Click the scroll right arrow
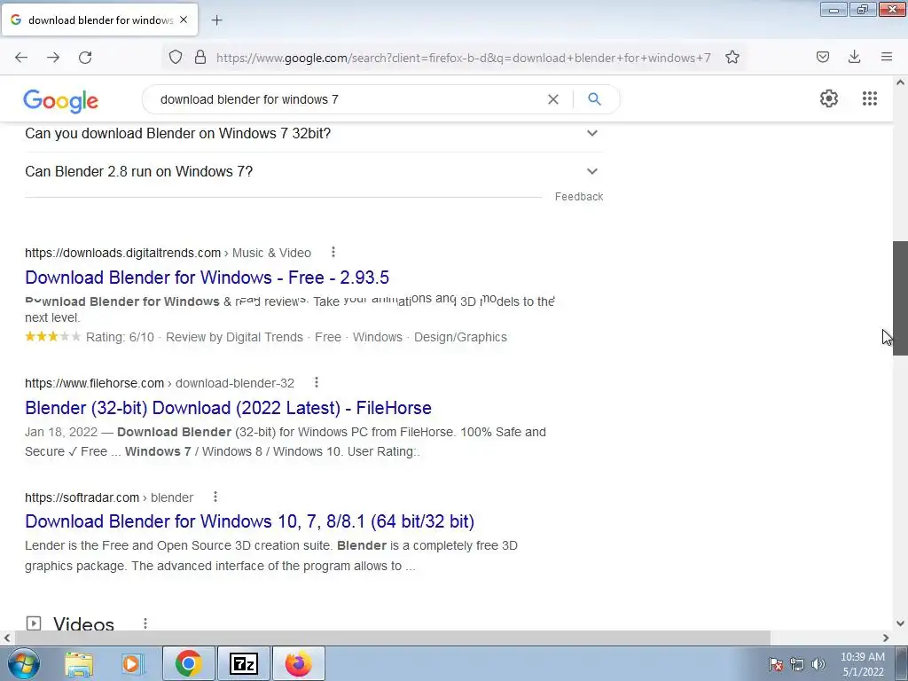The height and width of the screenshot is (681, 908). [886, 638]
